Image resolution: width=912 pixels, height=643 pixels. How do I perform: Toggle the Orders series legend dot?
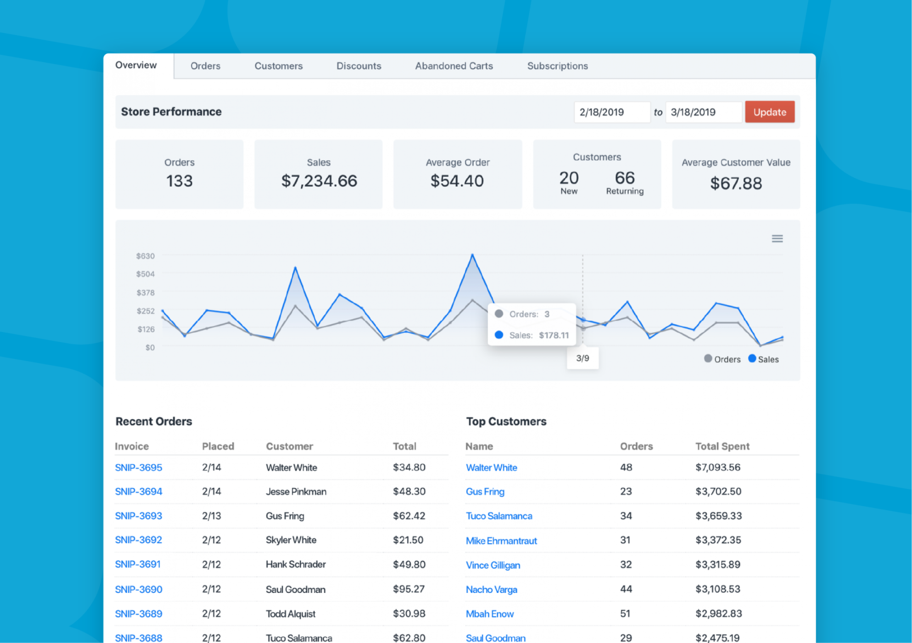tap(708, 359)
